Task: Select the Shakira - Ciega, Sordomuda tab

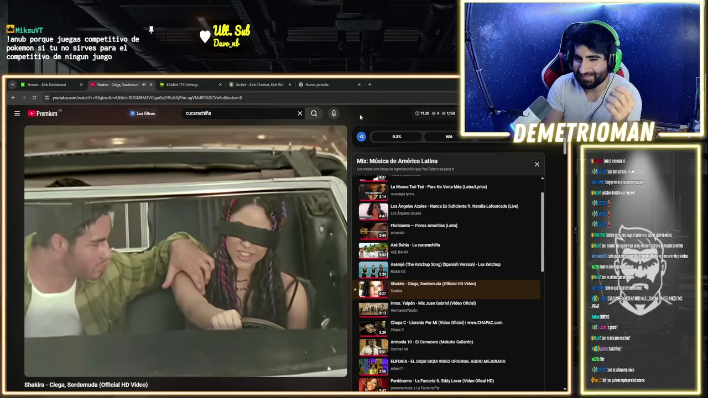Action: pyautogui.click(x=117, y=85)
